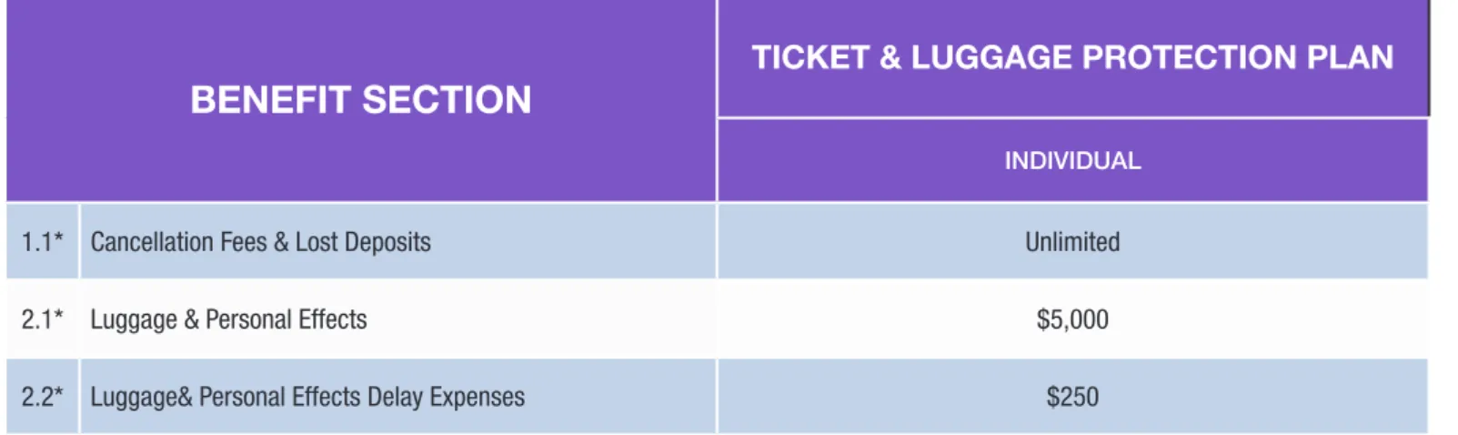Image resolution: width=1458 pixels, height=435 pixels.
Task: Click section number 1.1*
Action: click(x=43, y=242)
